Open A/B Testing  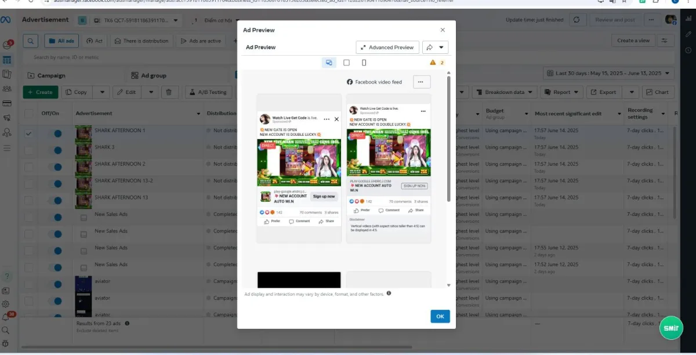pyautogui.click(x=209, y=92)
